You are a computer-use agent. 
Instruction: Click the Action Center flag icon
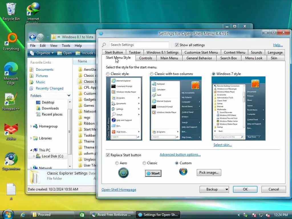point(254,215)
